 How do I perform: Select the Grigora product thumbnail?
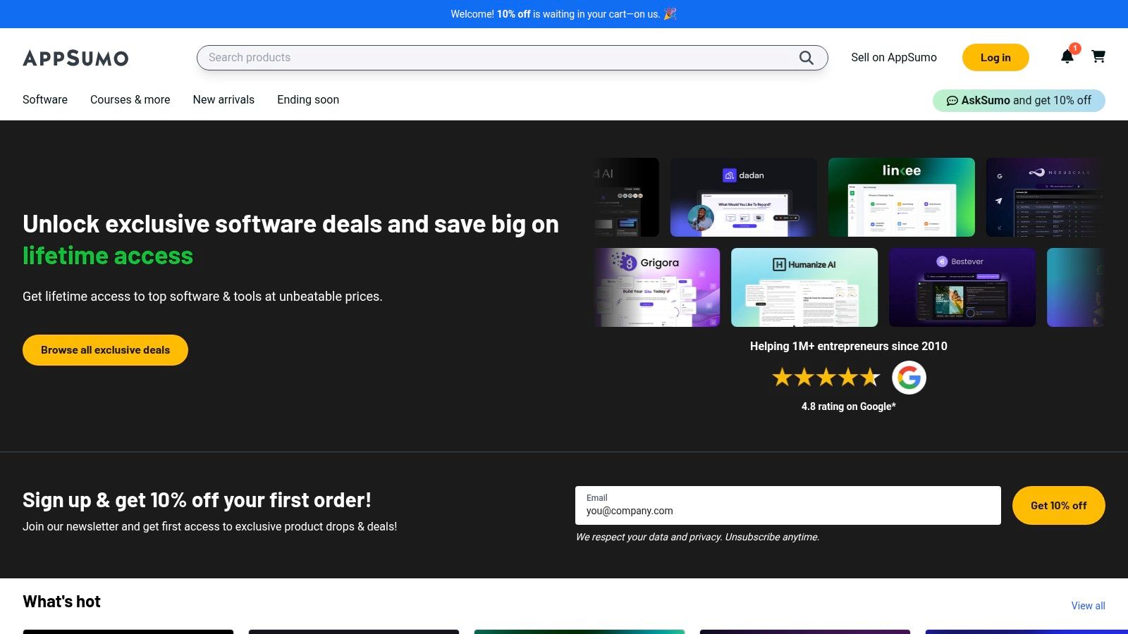tap(657, 287)
